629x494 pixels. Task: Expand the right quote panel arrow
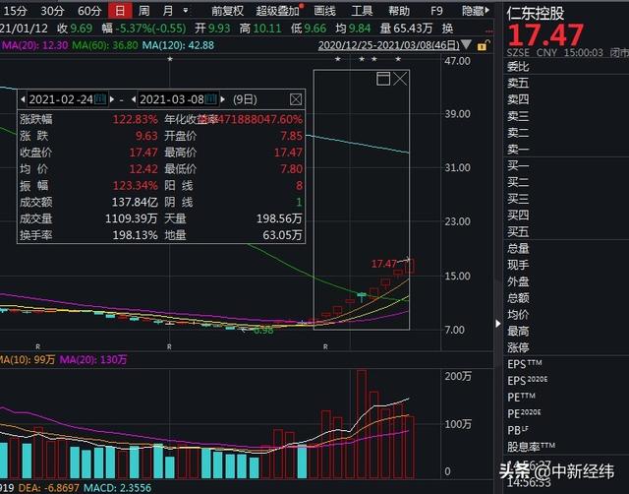498,324
